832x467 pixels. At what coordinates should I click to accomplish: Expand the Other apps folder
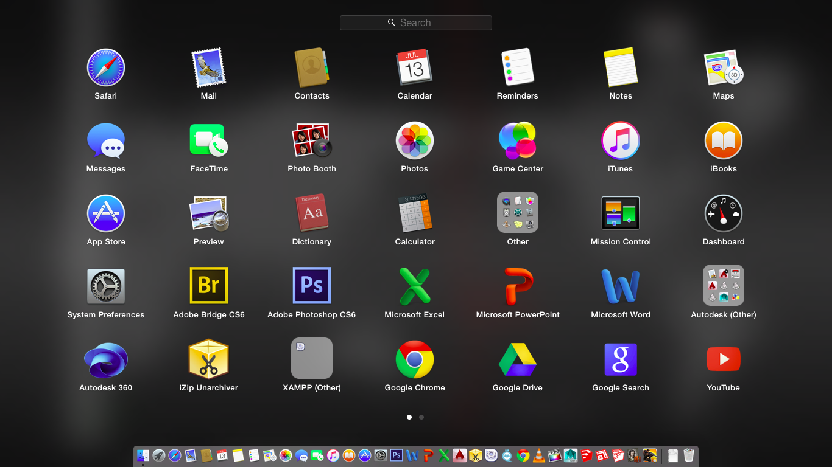(x=518, y=213)
